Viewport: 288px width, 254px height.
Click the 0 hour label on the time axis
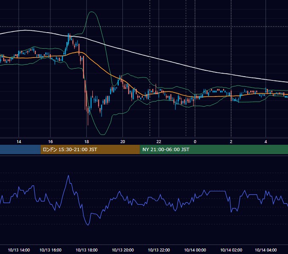[195, 142]
